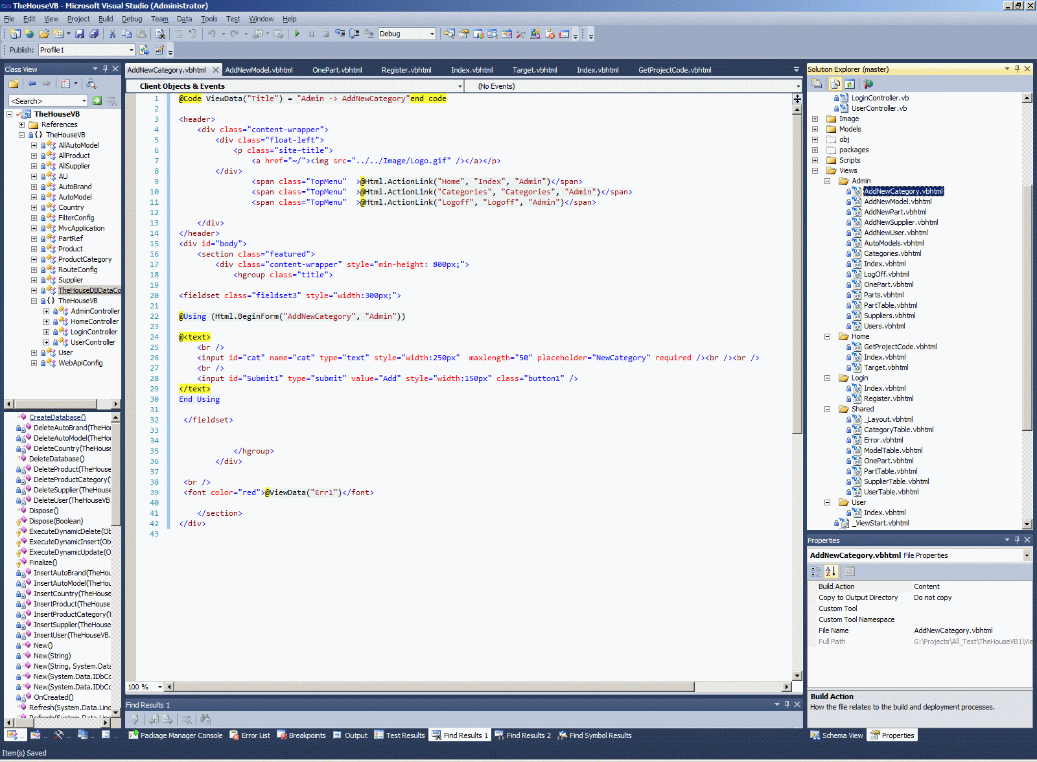Click the green Class View search go button
The height and width of the screenshot is (762, 1037).
click(97, 100)
